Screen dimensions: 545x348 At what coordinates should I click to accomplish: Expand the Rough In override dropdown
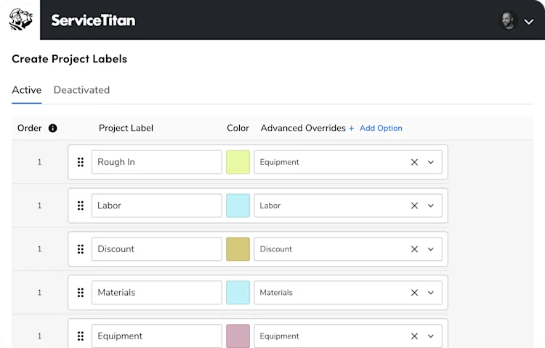431,162
